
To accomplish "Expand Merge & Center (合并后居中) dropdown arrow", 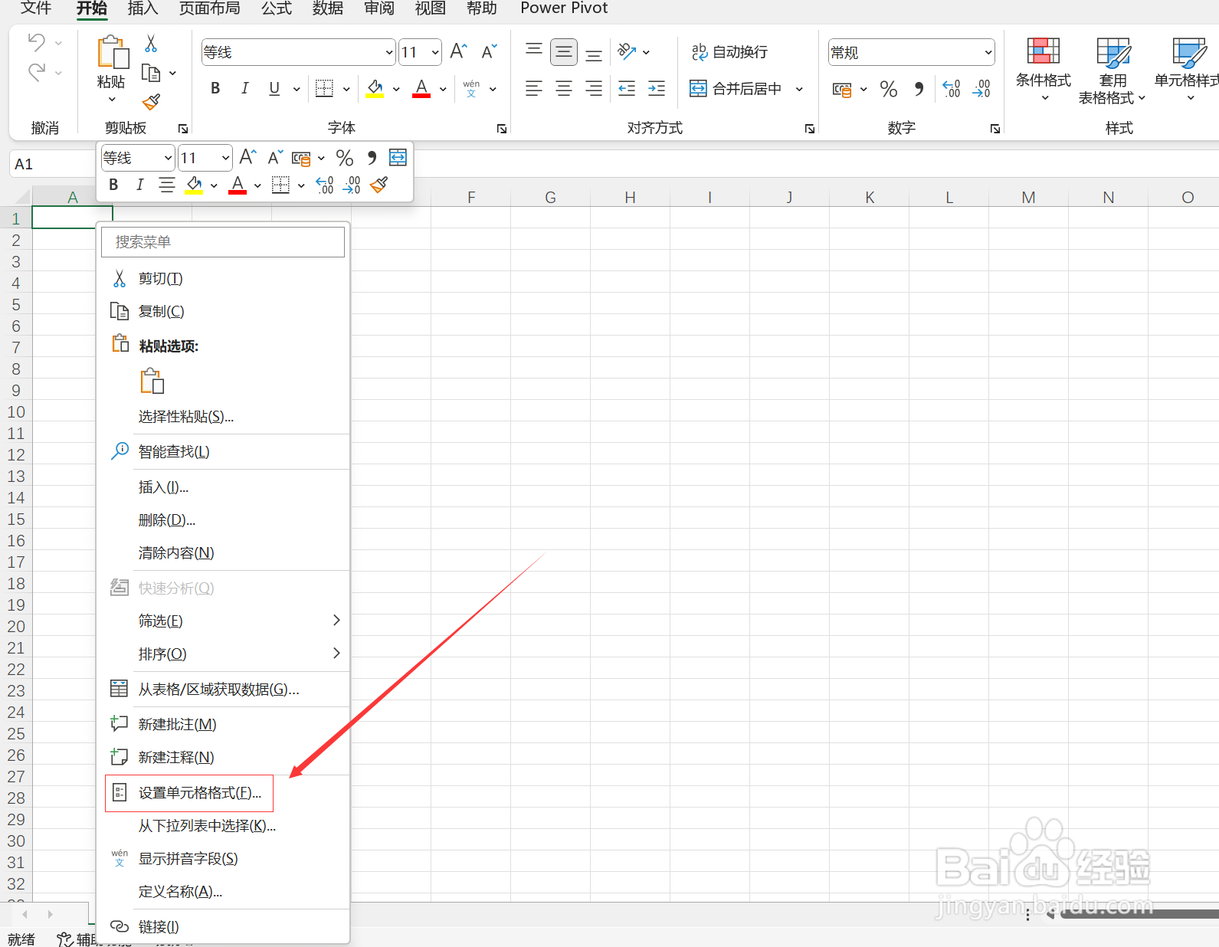I will [x=799, y=89].
